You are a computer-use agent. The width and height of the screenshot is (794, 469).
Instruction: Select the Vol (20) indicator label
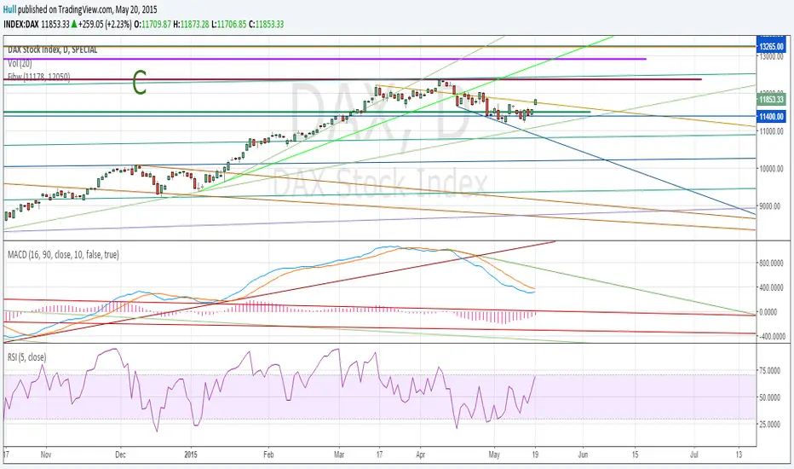point(20,63)
